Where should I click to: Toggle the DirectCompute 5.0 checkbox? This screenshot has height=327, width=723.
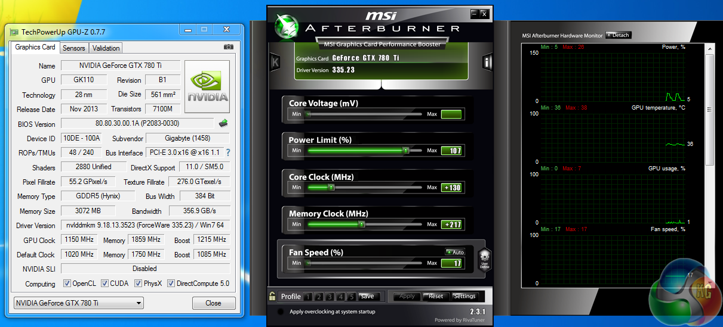pyautogui.click(x=171, y=284)
